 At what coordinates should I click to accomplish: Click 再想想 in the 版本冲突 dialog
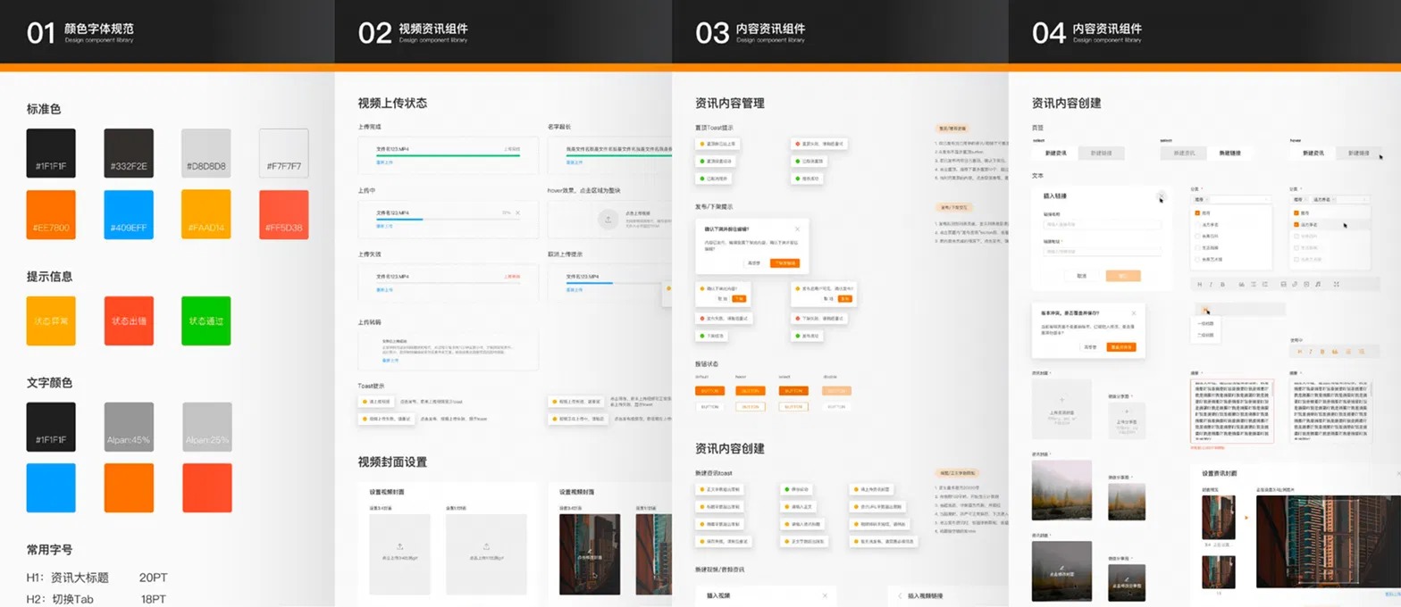[1089, 346]
